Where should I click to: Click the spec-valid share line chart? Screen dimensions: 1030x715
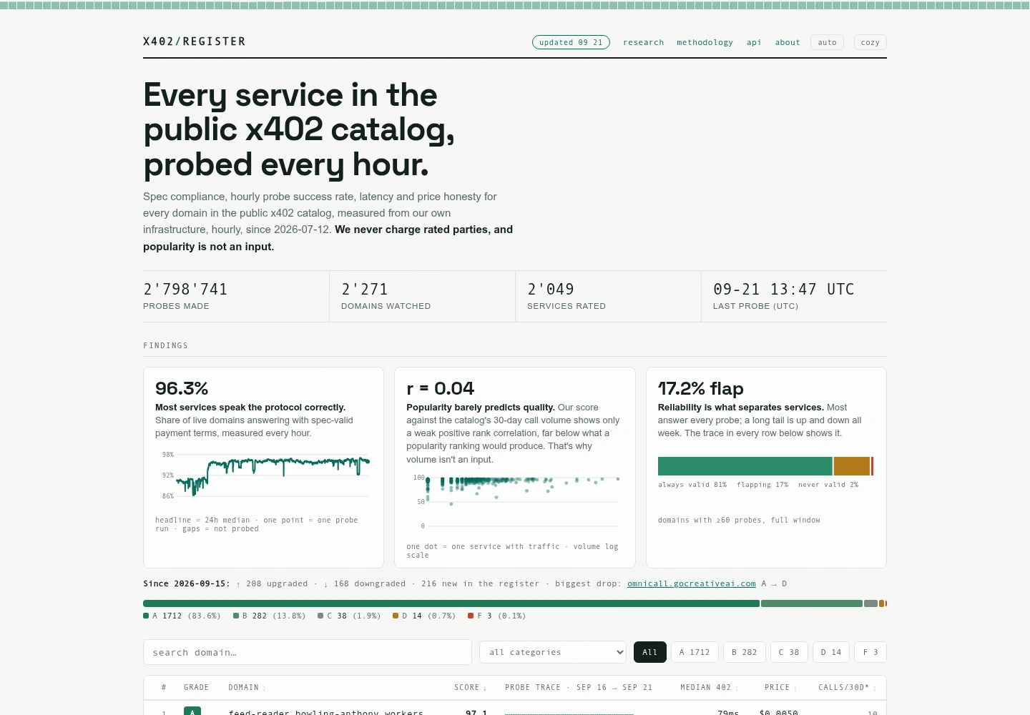click(263, 475)
